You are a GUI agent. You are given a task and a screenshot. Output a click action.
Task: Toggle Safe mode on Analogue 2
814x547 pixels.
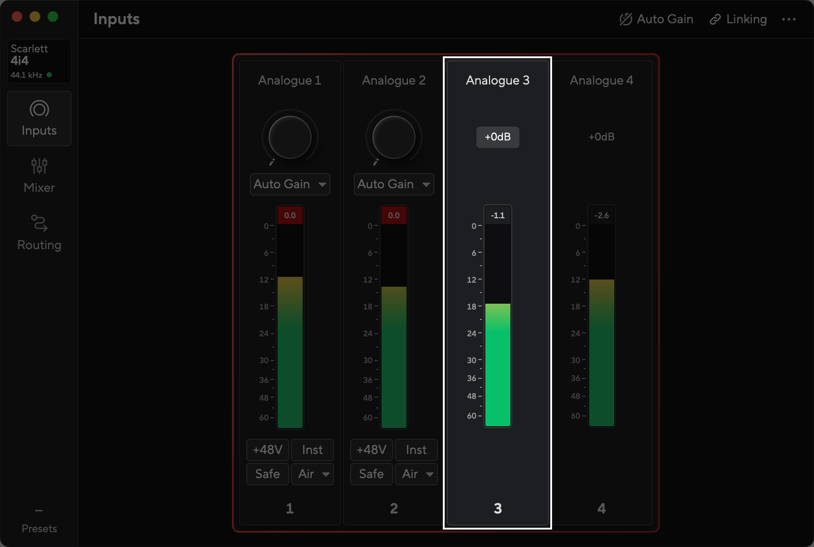click(372, 474)
